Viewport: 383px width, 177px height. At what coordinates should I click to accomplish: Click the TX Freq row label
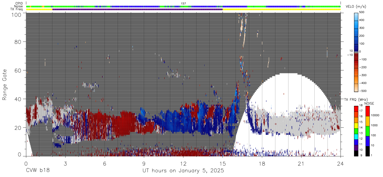tap(16, 9)
